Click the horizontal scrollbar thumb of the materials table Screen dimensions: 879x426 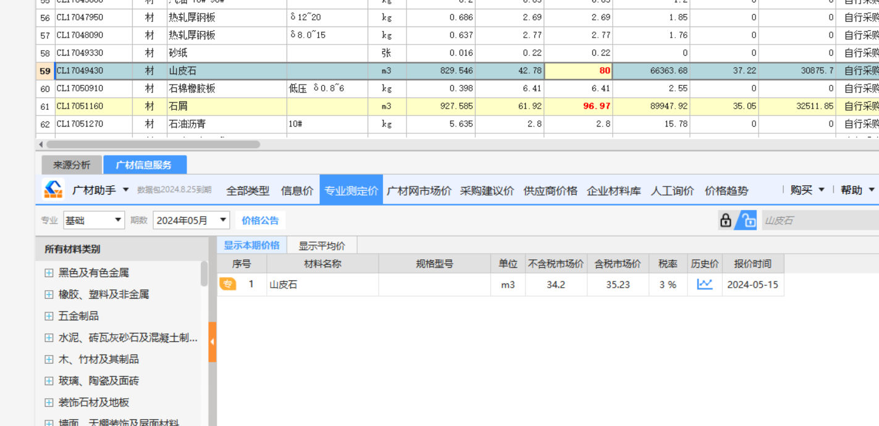coord(153,144)
